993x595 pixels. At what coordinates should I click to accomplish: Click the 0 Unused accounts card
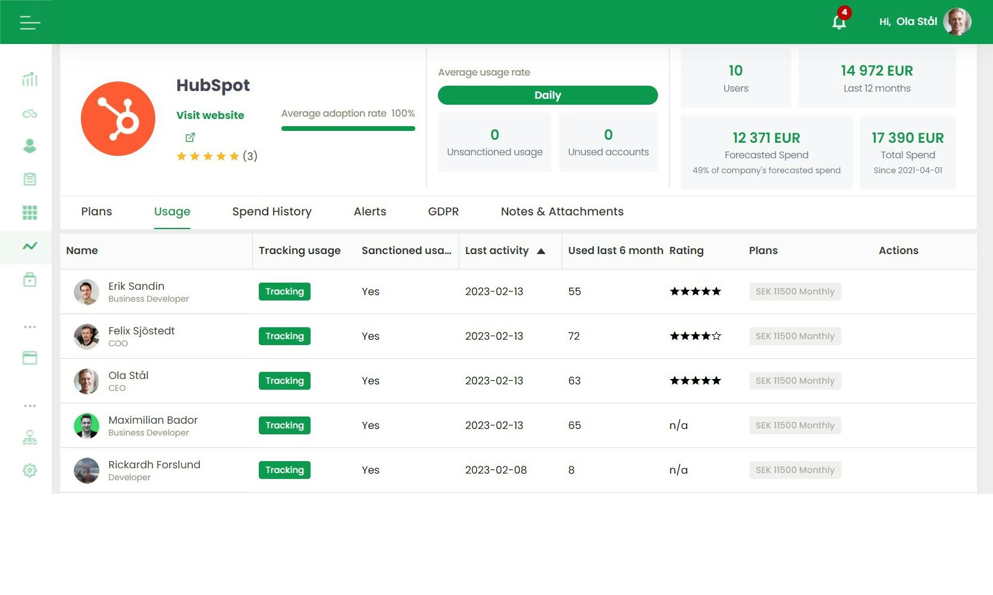click(608, 142)
